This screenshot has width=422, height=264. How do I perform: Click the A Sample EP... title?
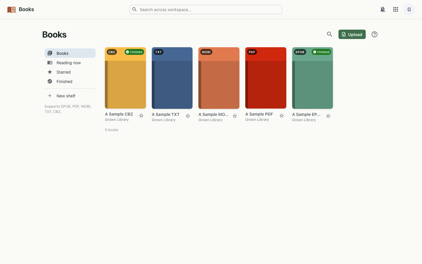click(306, 114)
